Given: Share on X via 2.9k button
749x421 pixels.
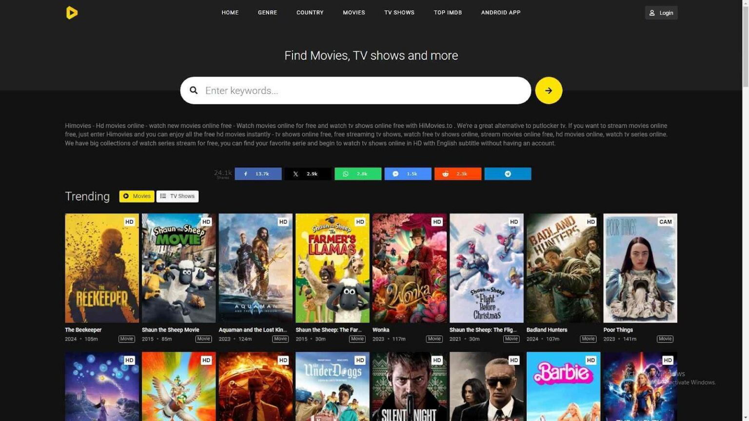Looking at the screenshot, I should click(308, 174).
